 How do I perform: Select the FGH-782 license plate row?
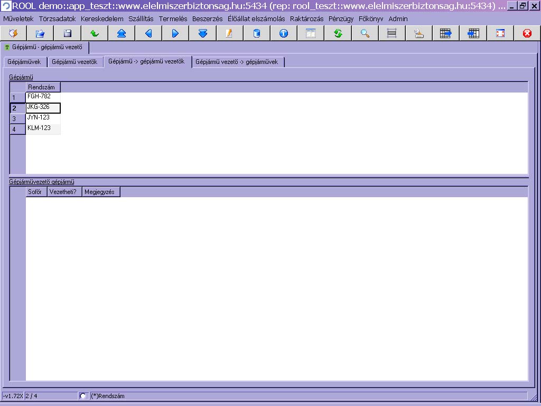[42, 97]
